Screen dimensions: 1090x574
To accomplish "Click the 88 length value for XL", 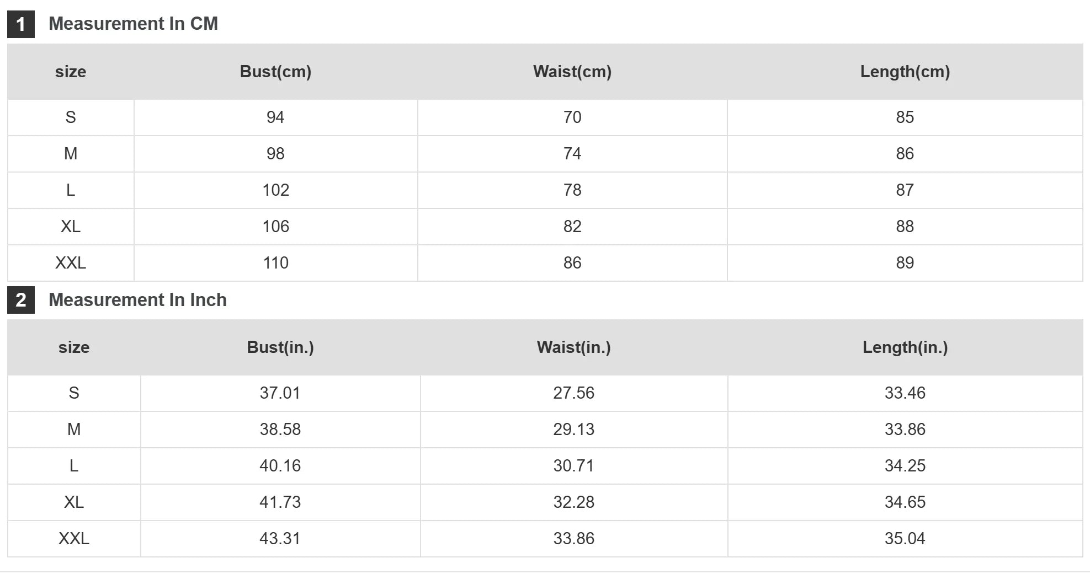I will [905, 227].
